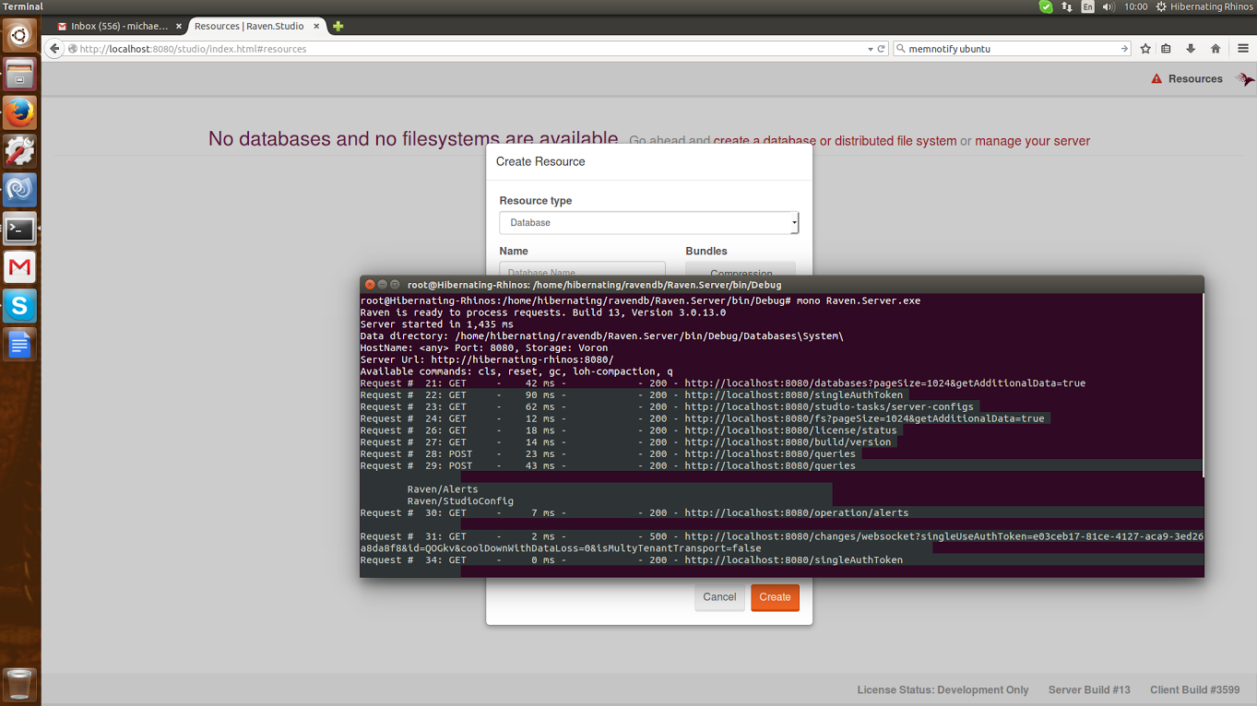Click the Raven/StudioConfig line in terminal

460,501
